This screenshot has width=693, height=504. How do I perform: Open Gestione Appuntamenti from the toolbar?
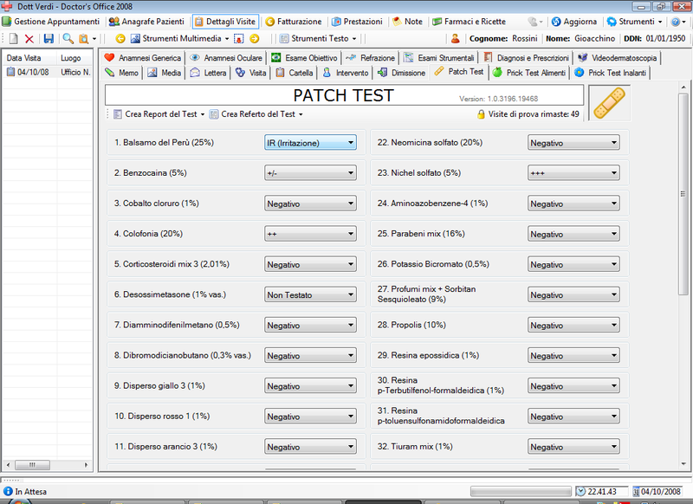point(51,22)
